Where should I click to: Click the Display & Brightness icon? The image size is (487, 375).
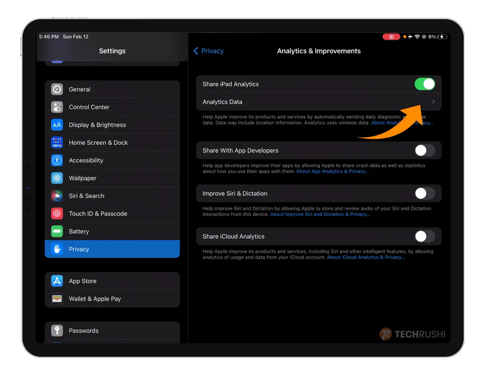(x=57, y=125)
